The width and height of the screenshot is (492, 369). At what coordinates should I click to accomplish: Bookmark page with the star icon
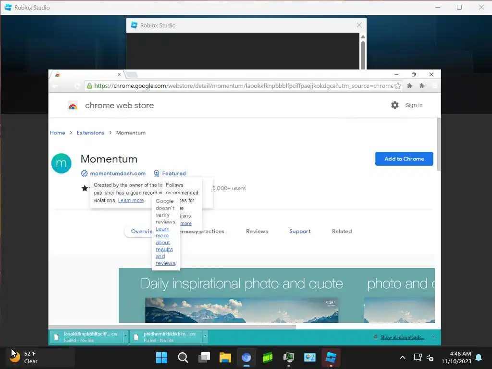[x=398, y=86]
